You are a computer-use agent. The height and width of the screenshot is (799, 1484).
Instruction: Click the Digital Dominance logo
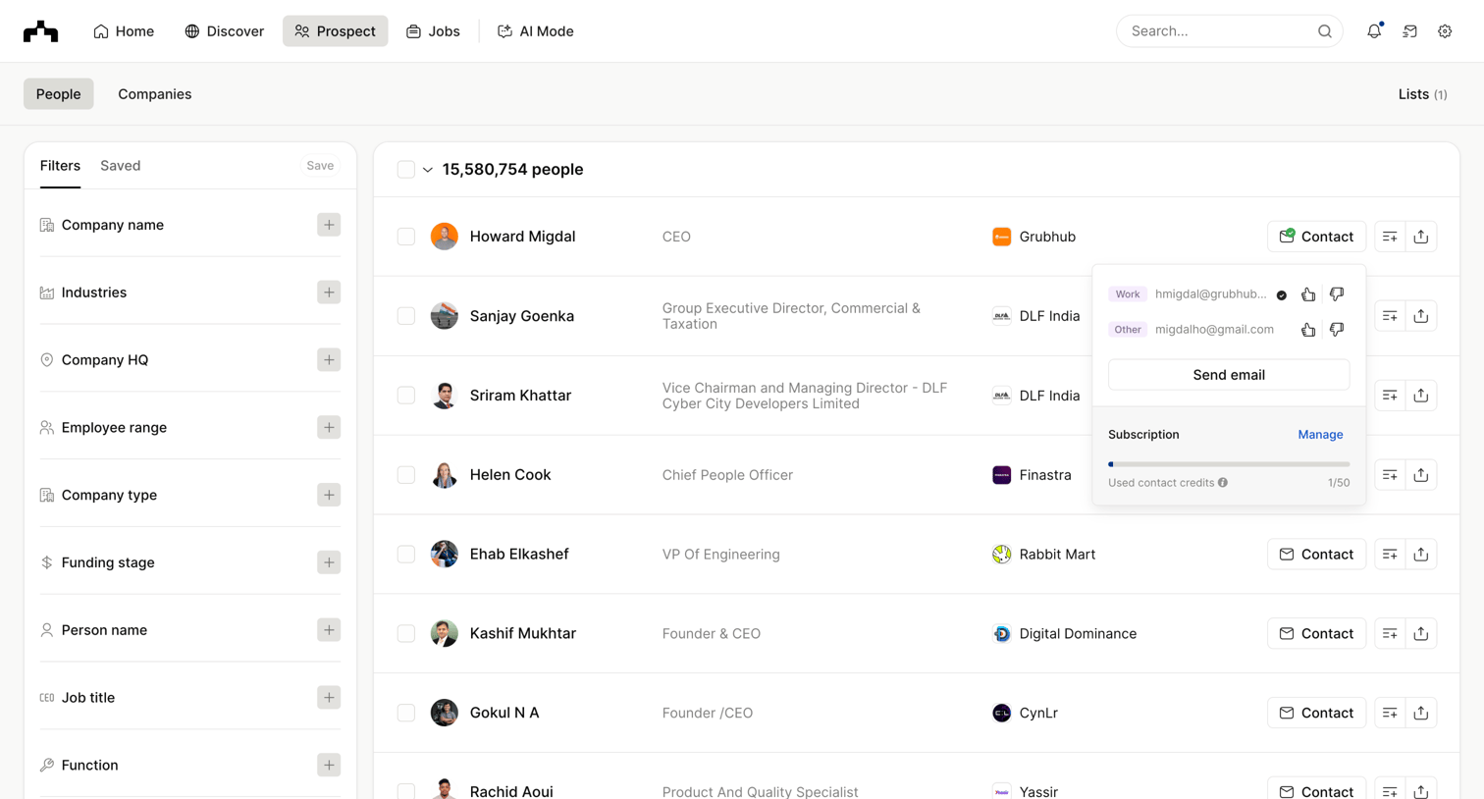point(1001,634)
